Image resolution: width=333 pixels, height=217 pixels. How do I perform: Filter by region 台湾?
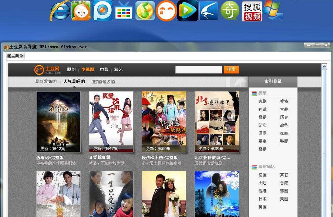284,183
